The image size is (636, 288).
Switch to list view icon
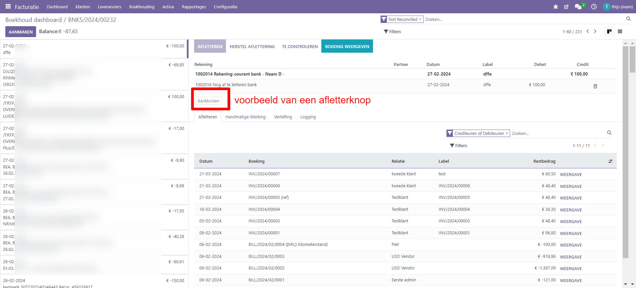[620, 31]
